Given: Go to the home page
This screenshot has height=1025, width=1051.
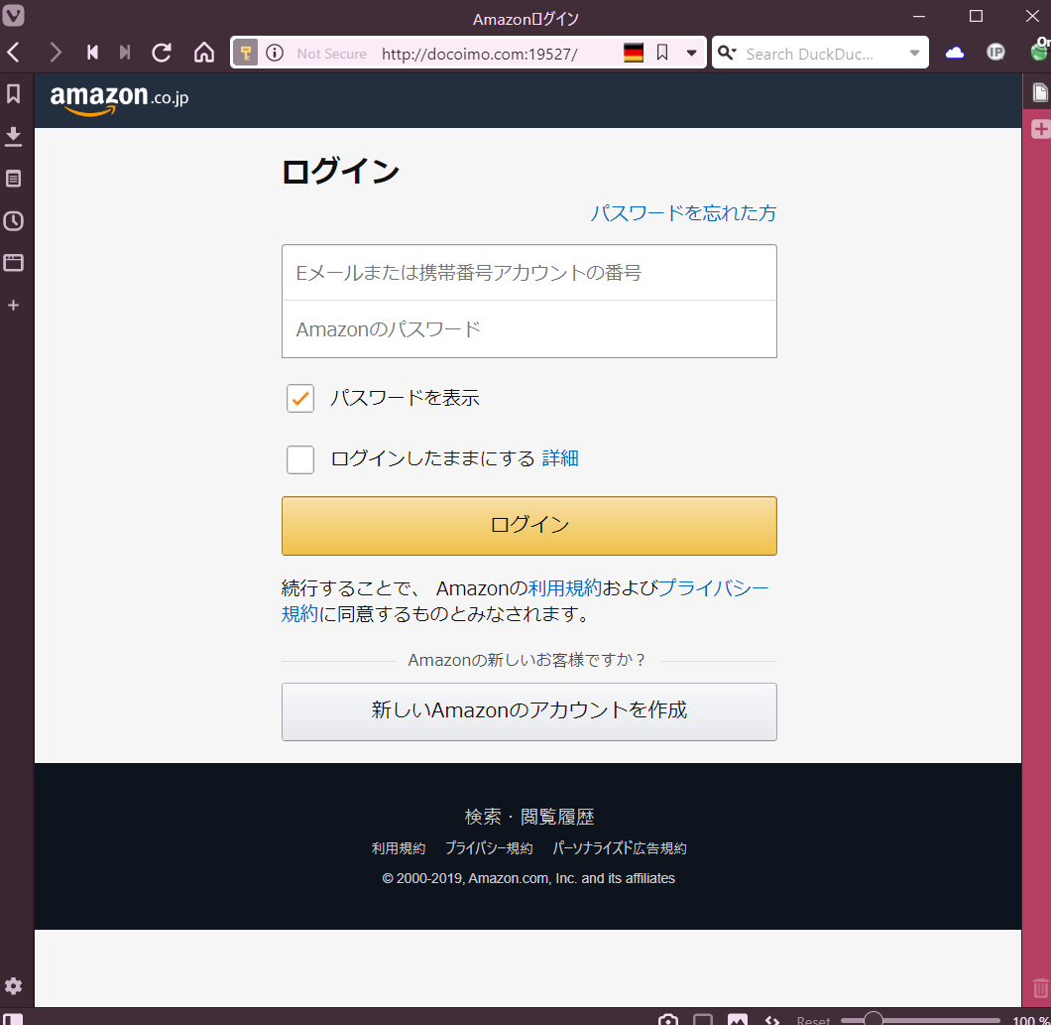Looking at the screenshot, I should point(204,53).
